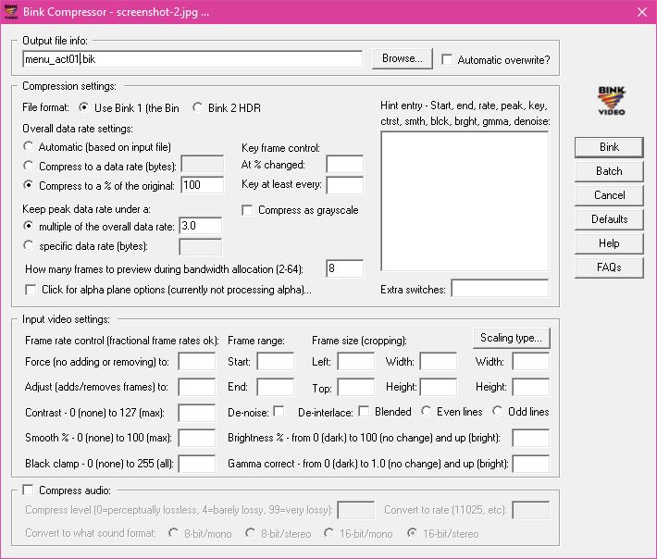Enable the De-interlace checkbox

(x=364, y=411)
